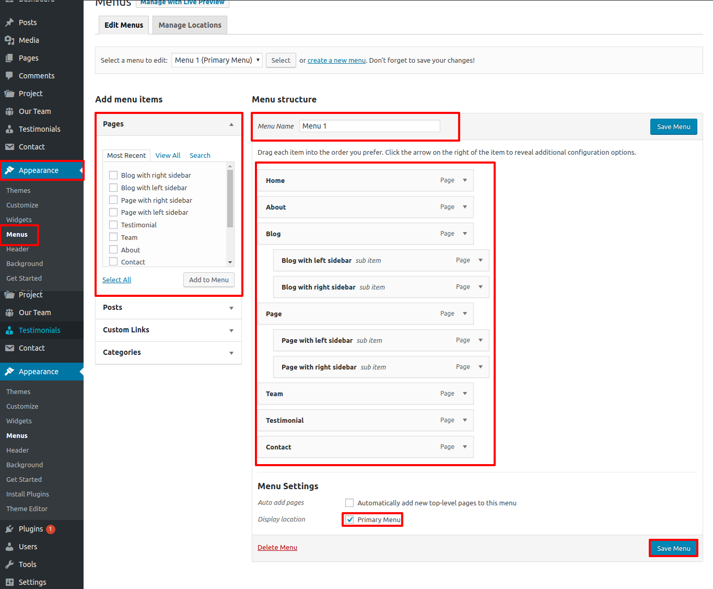Expand the Custom Links panel
The image size is (713, 589).
[x=231, y=331]
